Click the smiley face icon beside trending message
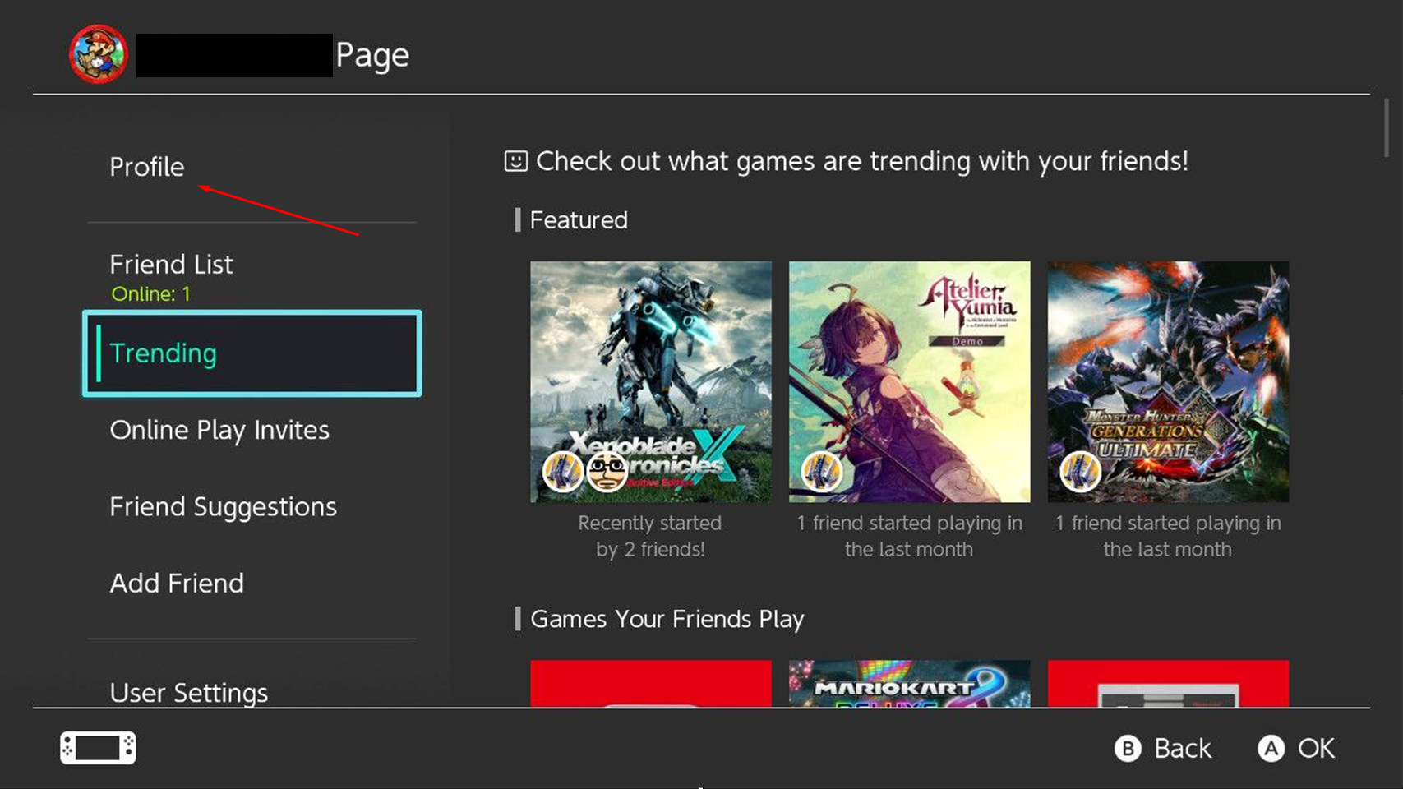1403x789 pixels. pos(515,161)
